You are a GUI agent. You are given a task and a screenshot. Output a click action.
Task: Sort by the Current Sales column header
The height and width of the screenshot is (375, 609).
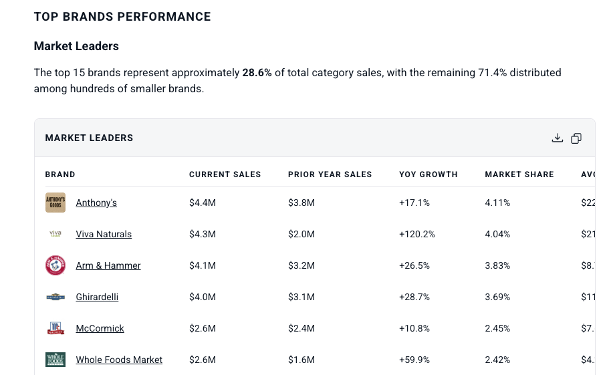225,174
